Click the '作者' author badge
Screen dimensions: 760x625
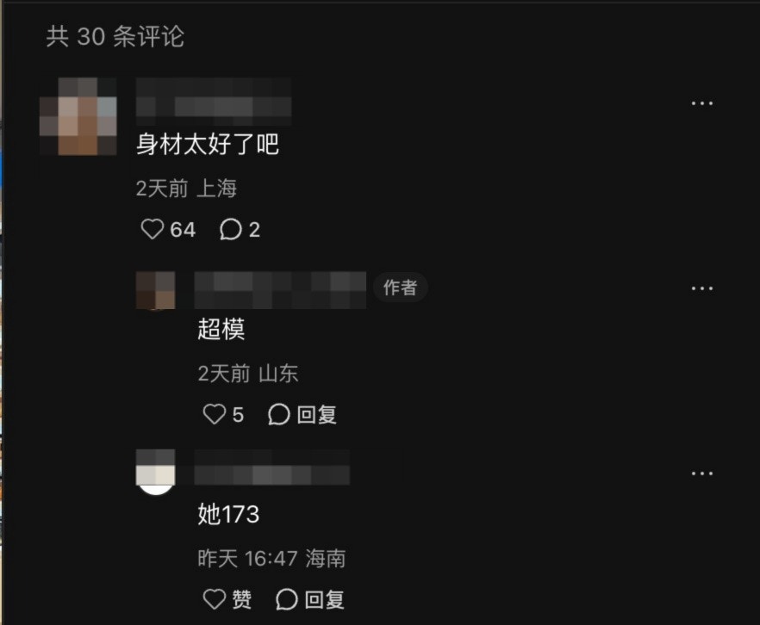[x=401, y=288]
